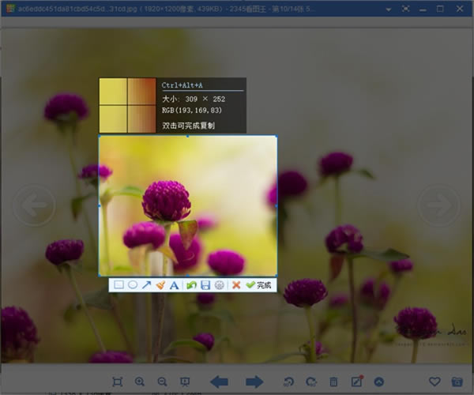Choose the brush tool in screenshot toolbar
Viewport: 474px width, 395px height.
pyautogui.click(x=160, y=284)
